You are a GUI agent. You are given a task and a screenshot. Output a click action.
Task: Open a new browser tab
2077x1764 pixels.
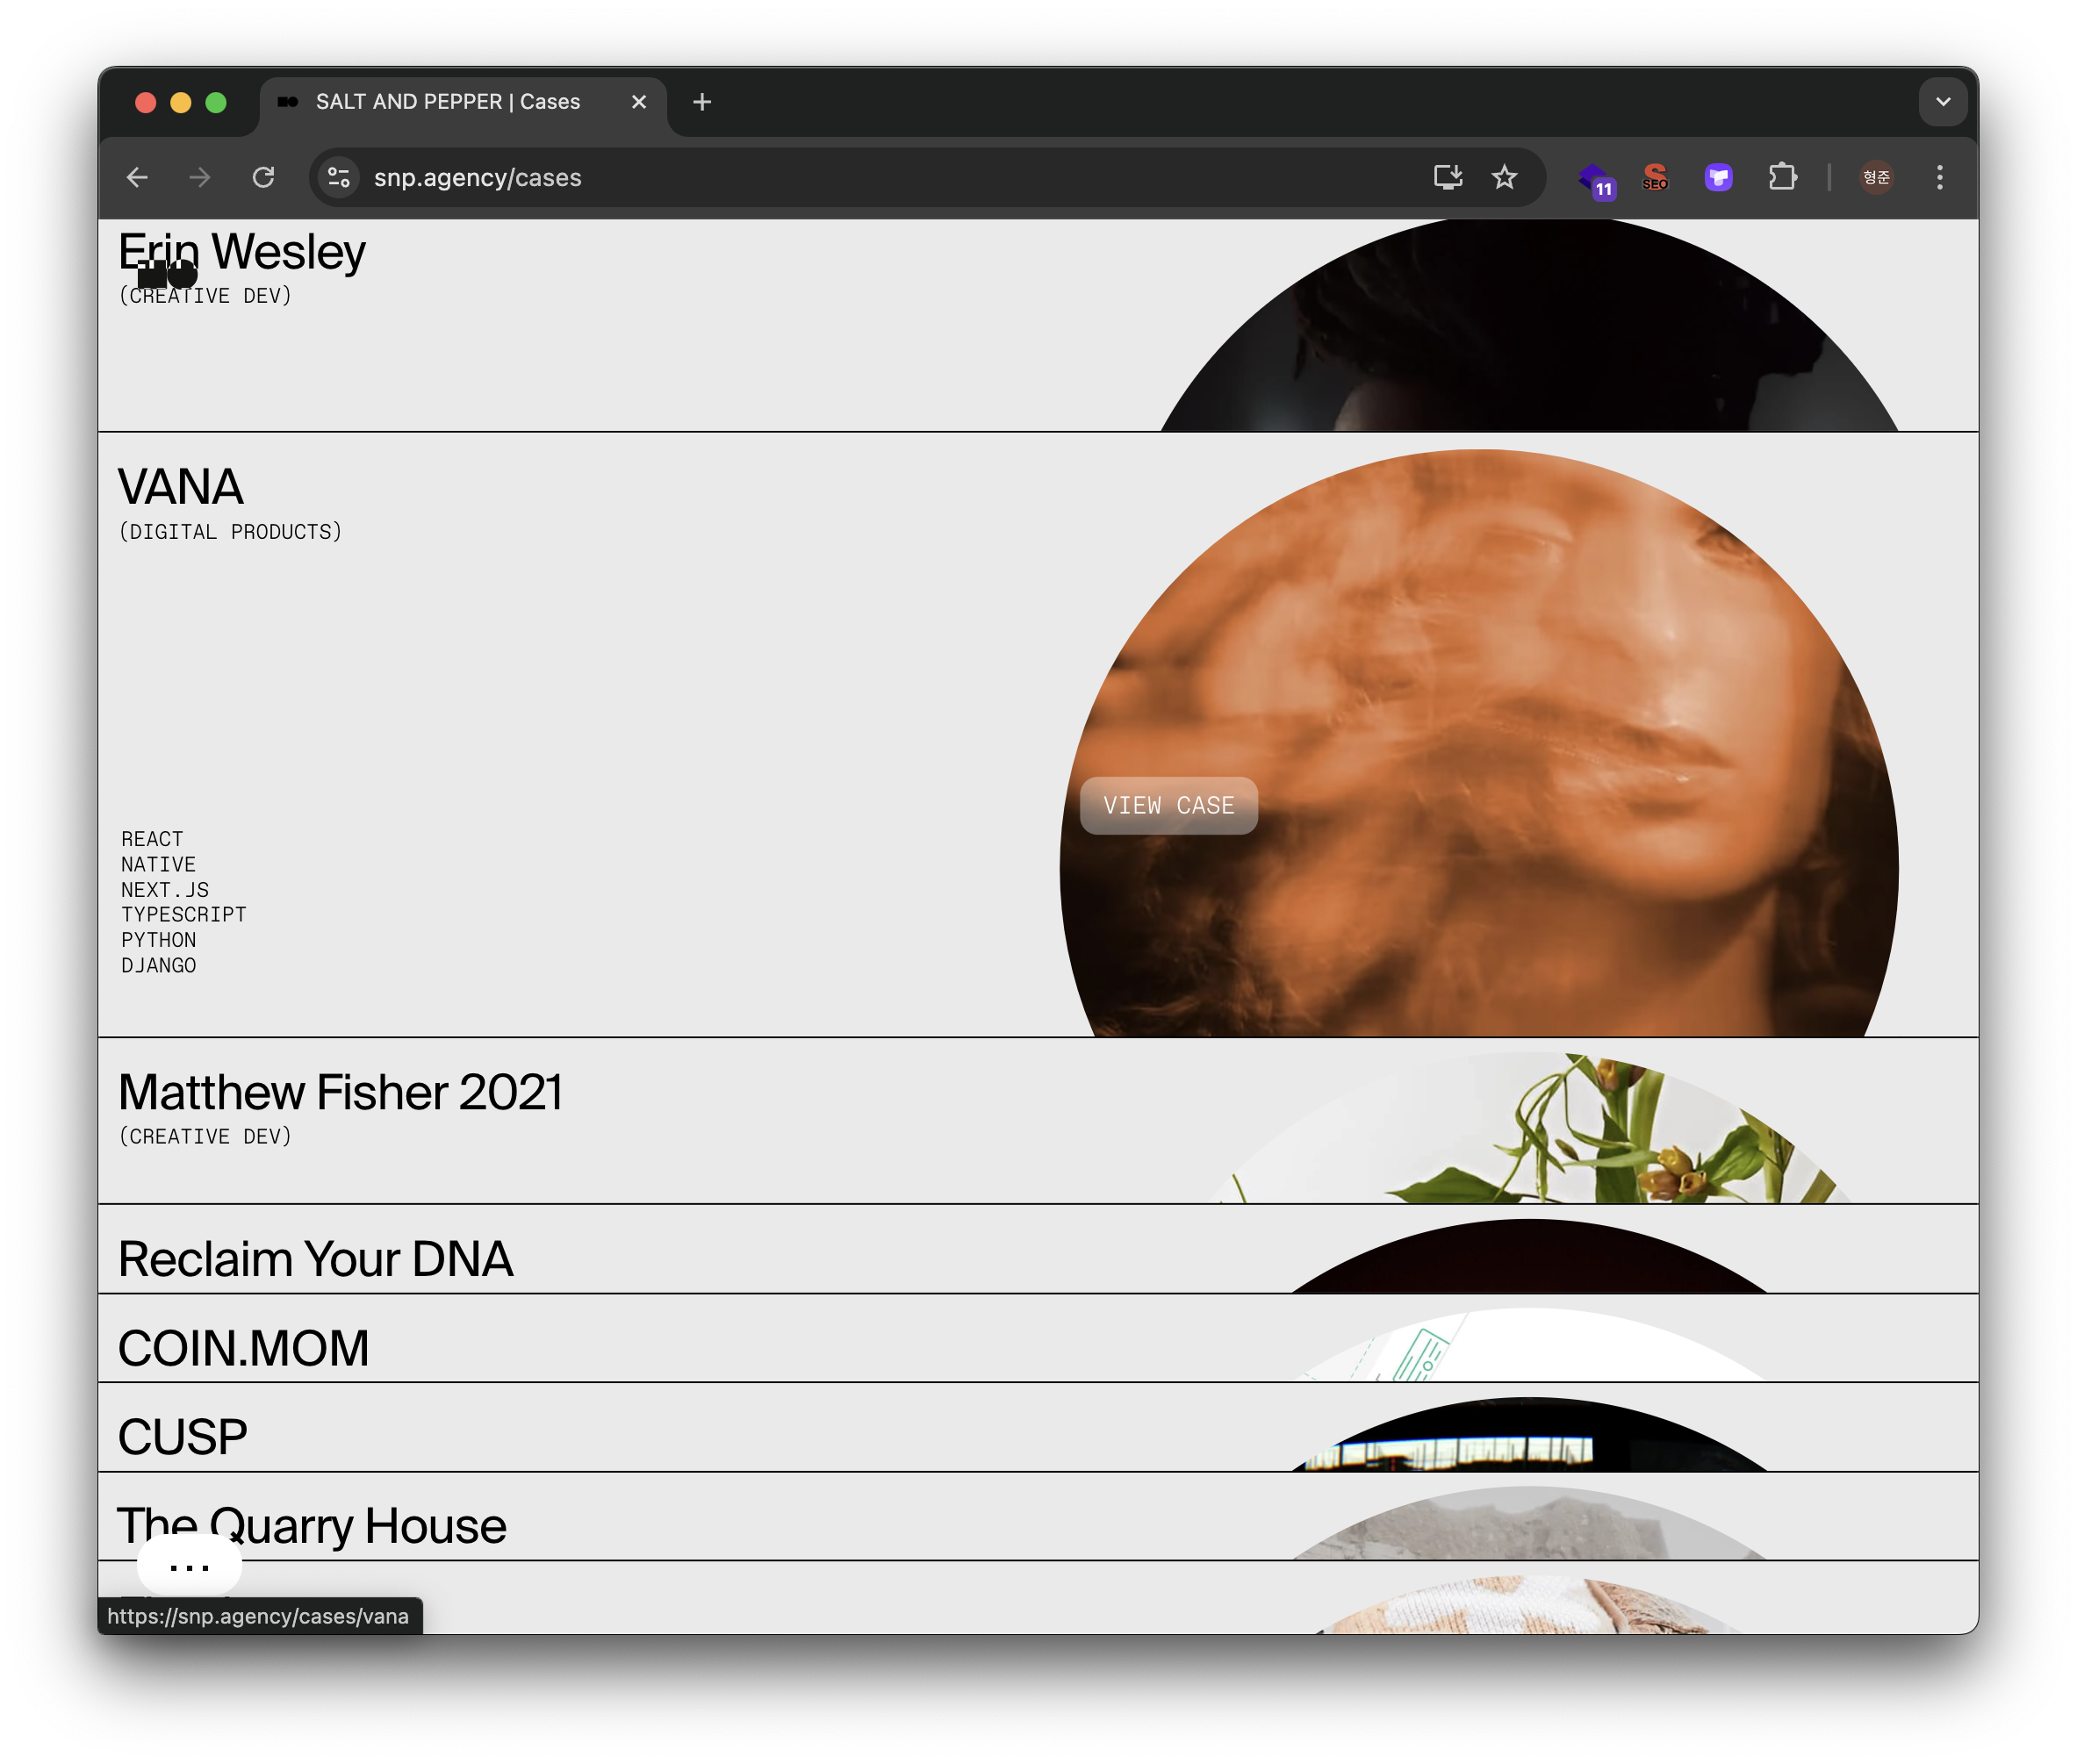[x=702, y=102]
